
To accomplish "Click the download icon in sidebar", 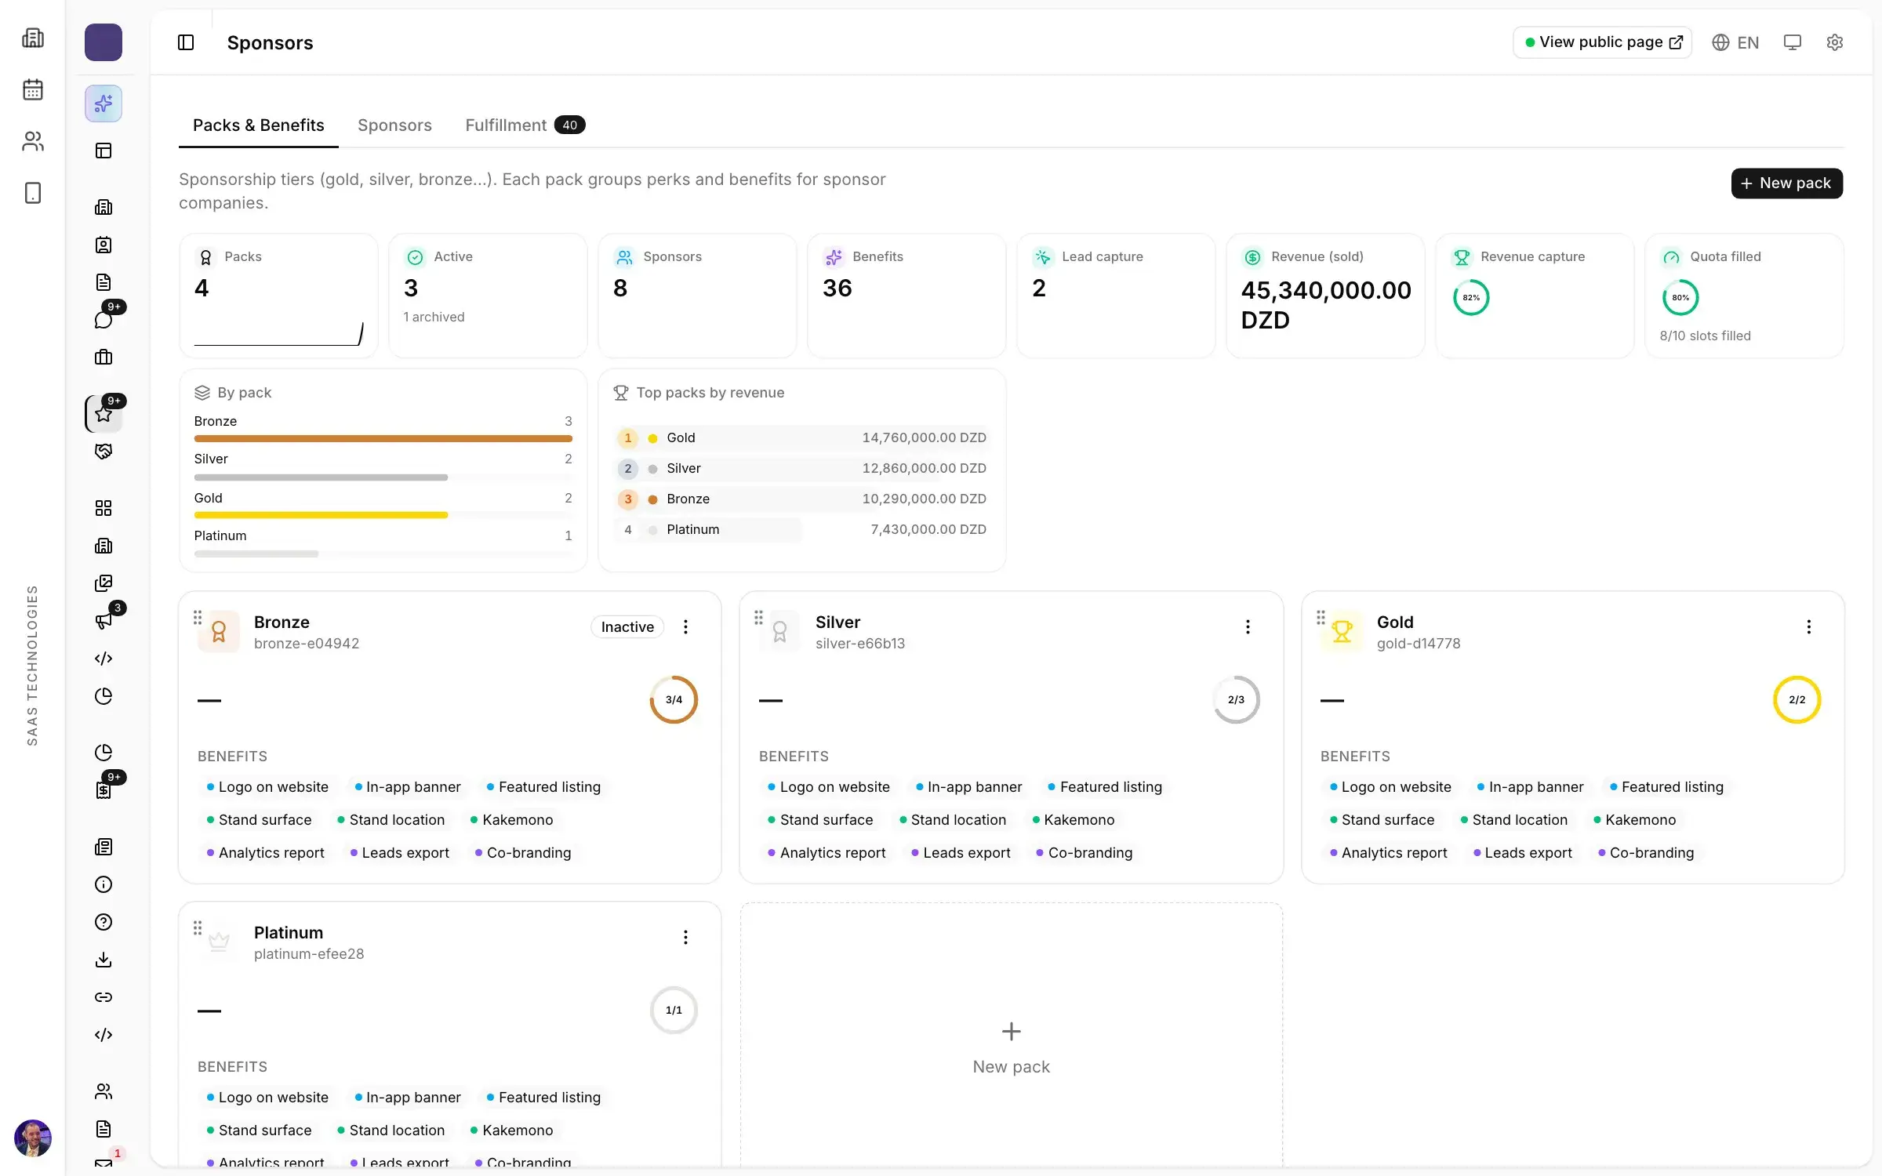I will coord(104,960).
